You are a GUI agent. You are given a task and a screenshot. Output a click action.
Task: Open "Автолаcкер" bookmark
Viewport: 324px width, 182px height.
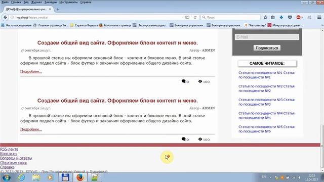[x=255, y=25]
